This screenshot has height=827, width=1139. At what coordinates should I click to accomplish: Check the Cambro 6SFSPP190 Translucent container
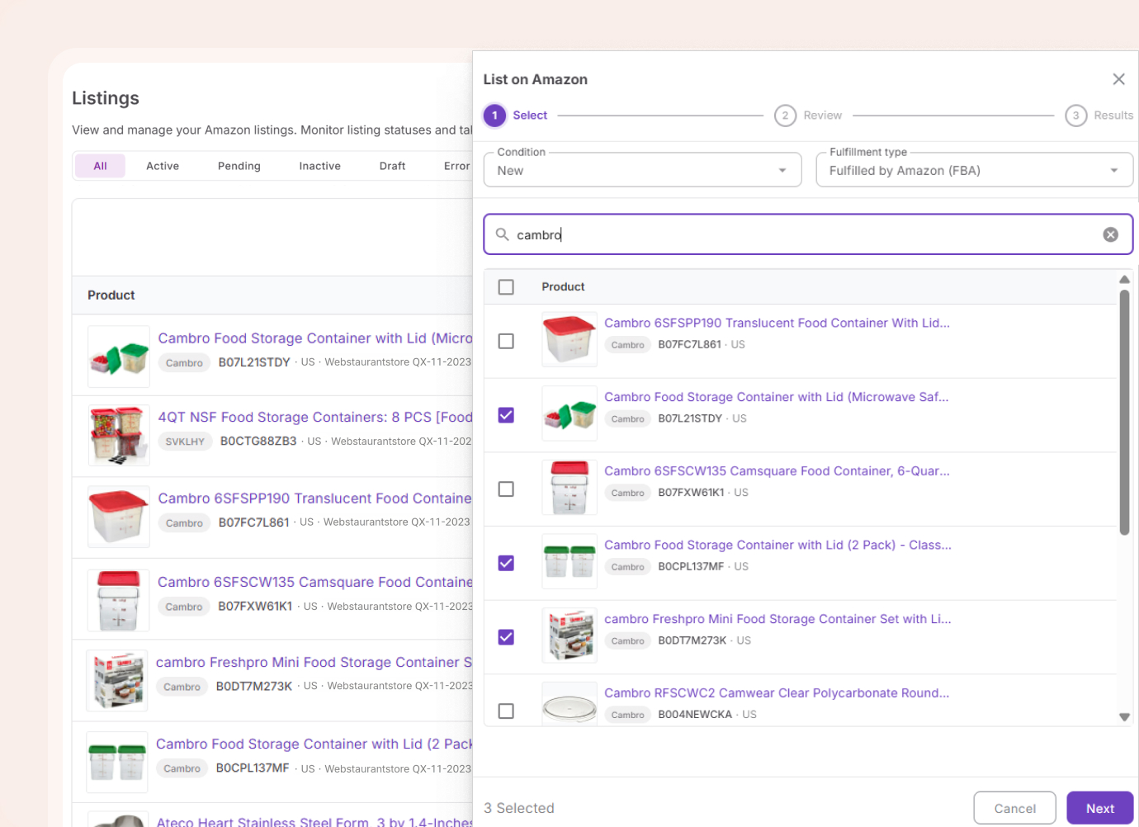pos(506,341)
